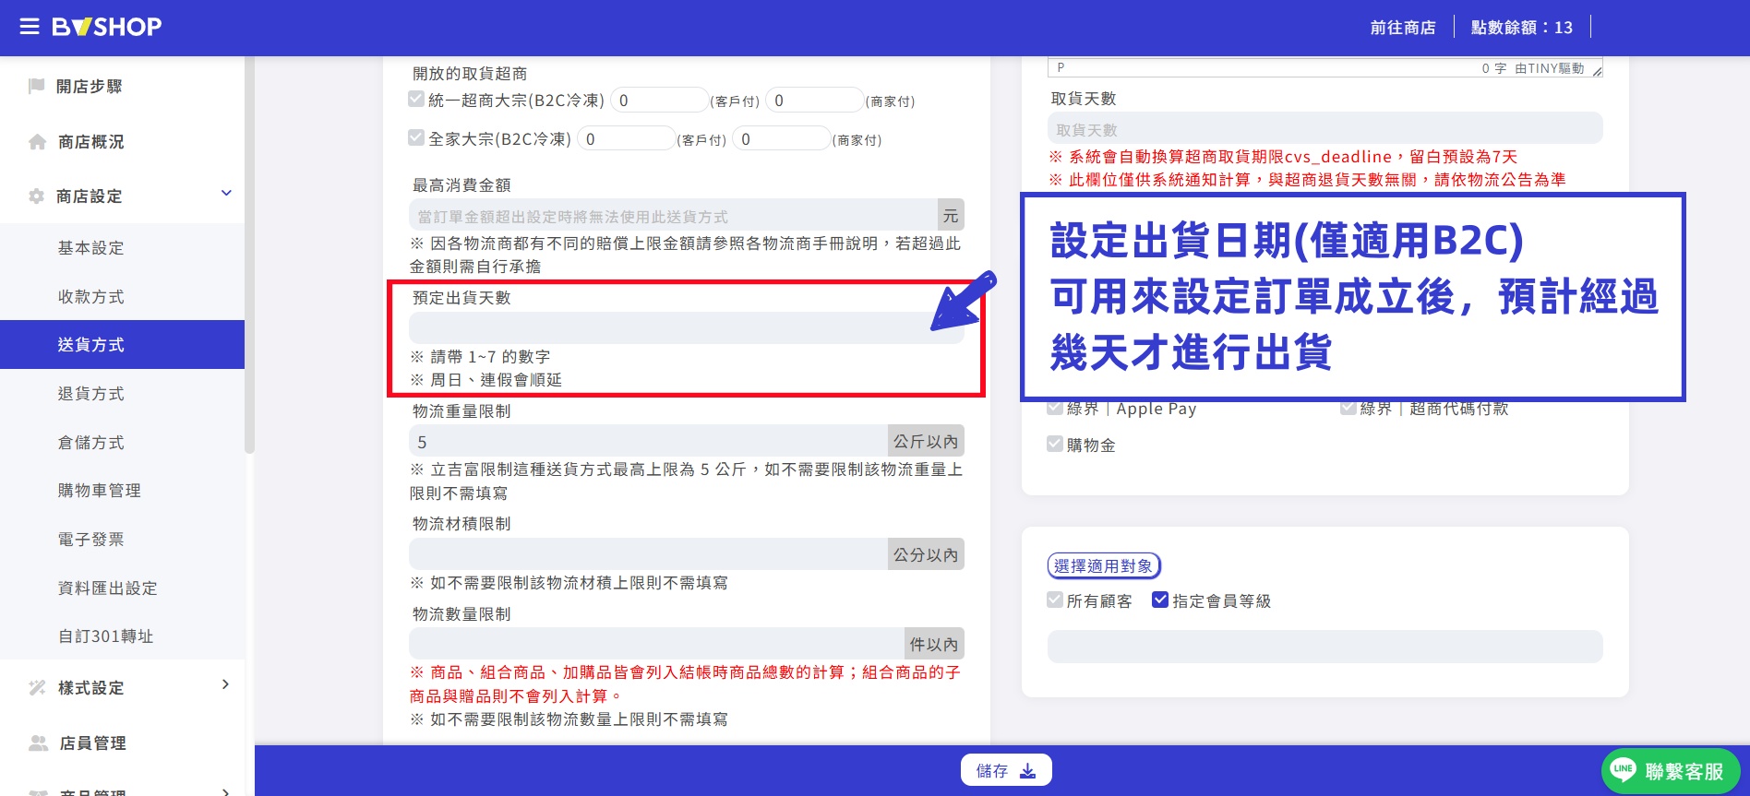Image resolution: width=1750 pixels, height=796 pixels.
Task: Toggle 全家大宗(B2C冷凍) checkbox
Action: click(x=416, y=137)
